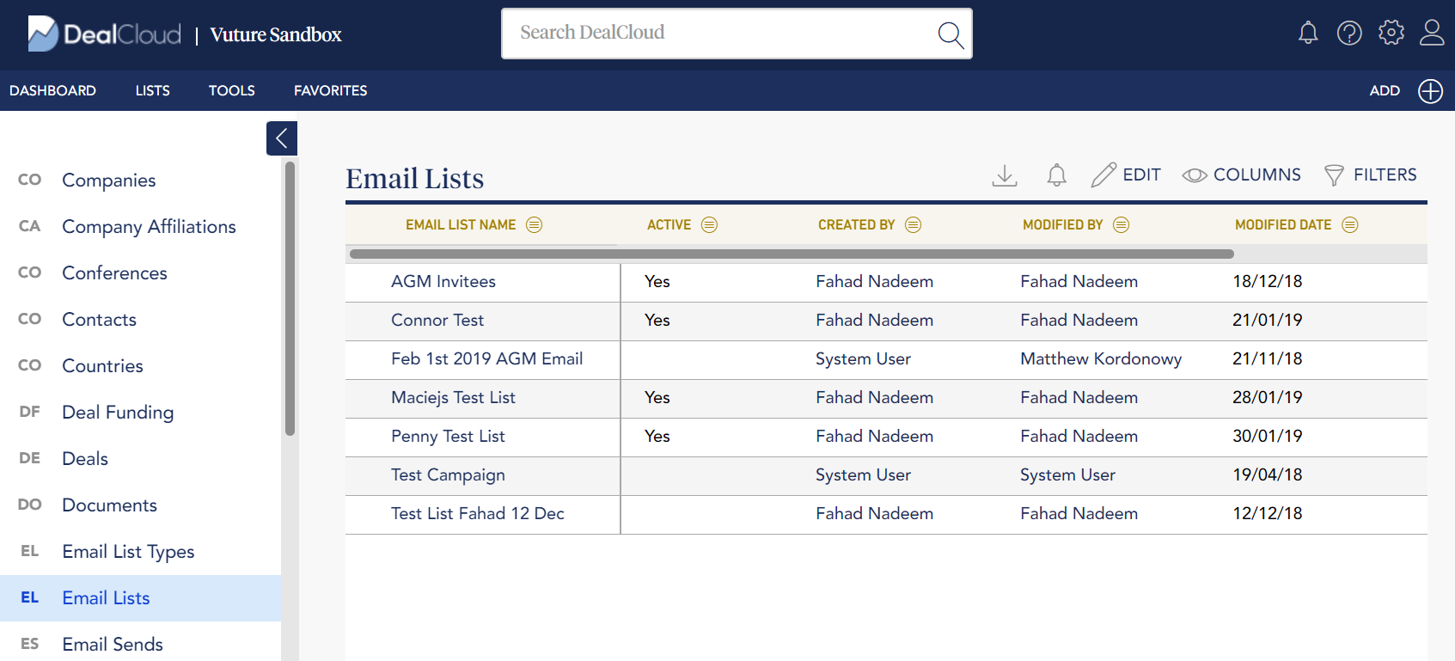Open Email List Name column menu
This screenshot has width=1455, height=661.
[534, 225]
